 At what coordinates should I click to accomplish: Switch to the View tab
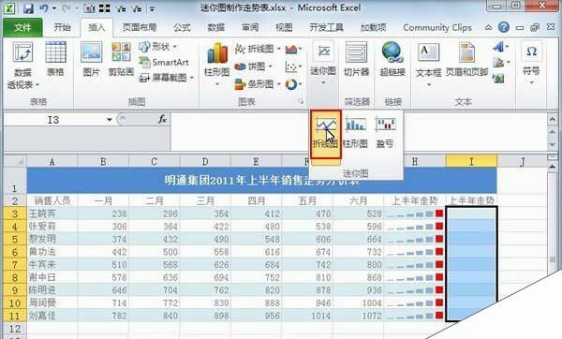[x=284, y=27]
